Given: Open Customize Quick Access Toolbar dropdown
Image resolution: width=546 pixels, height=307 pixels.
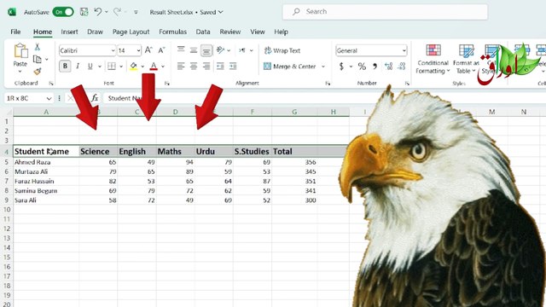Looking at the screenshot, I should tap(136, 12).
